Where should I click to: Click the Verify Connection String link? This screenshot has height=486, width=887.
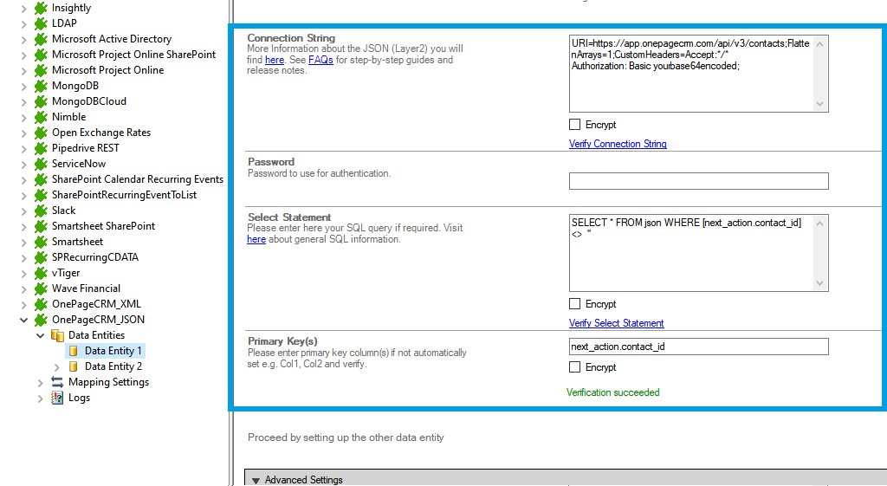(618, 144)
